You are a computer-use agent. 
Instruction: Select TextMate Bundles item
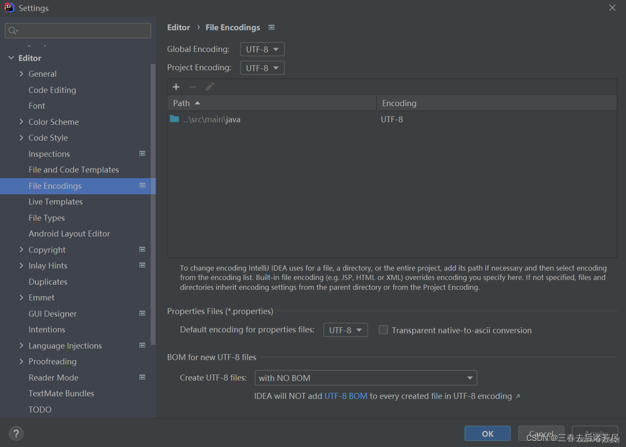click(62, 393)
